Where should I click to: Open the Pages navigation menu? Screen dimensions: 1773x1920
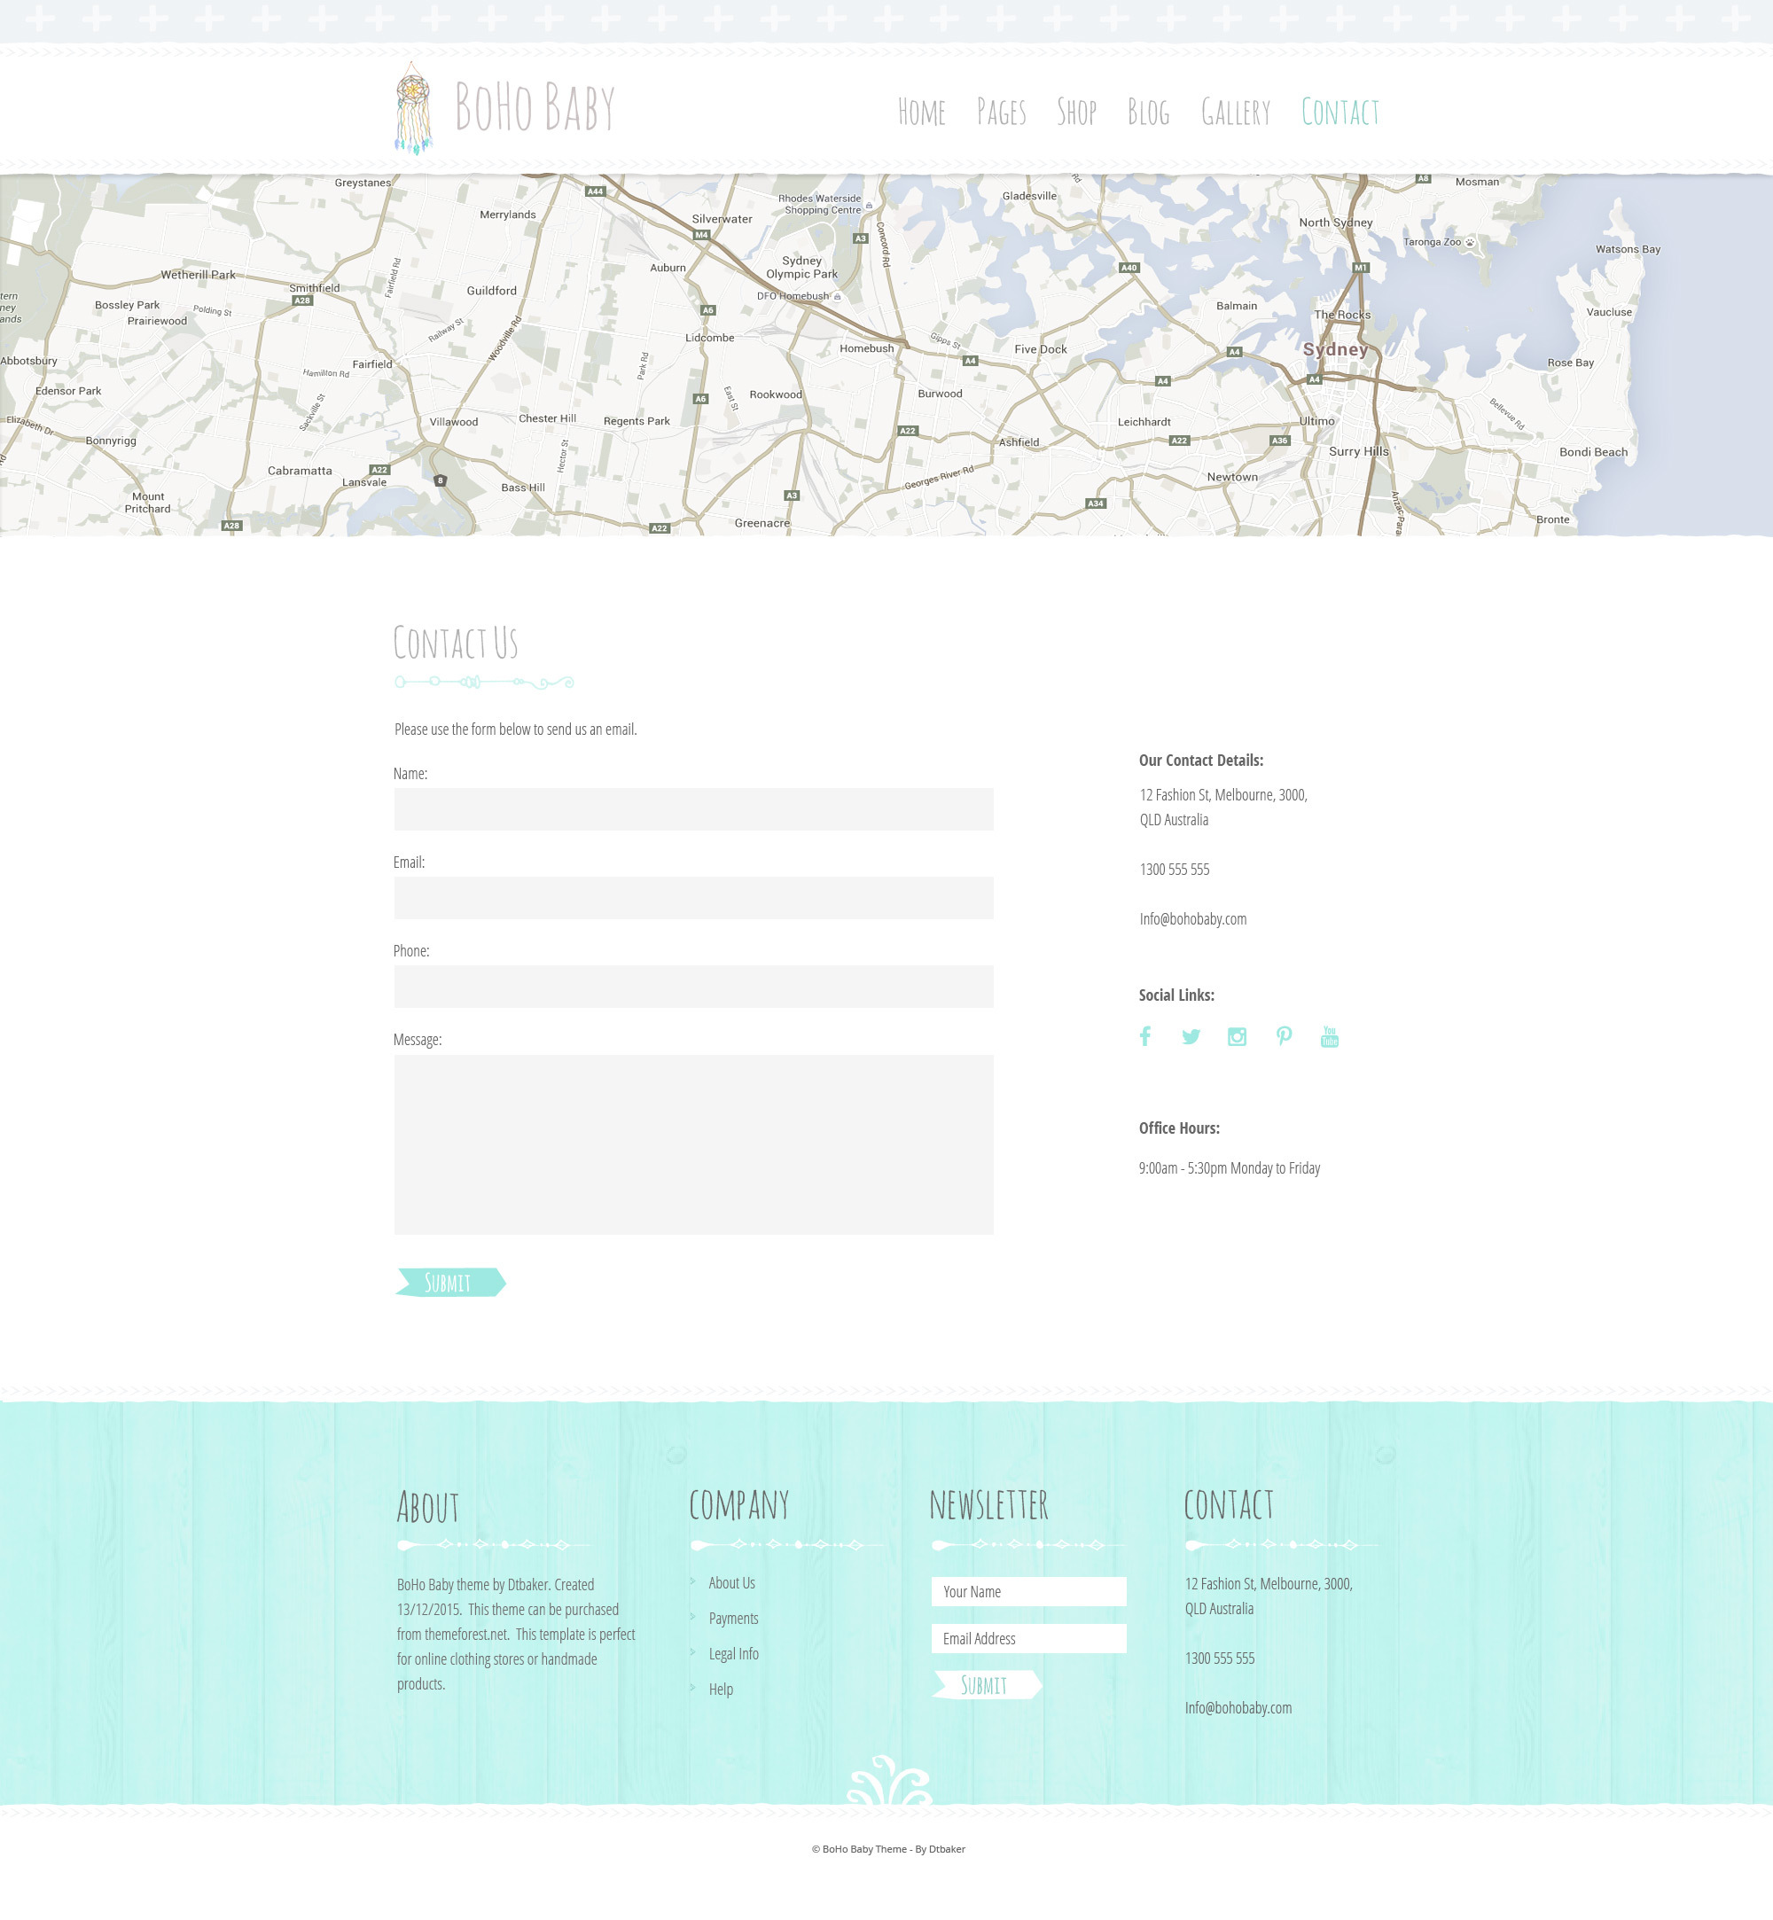[1001, 113]
